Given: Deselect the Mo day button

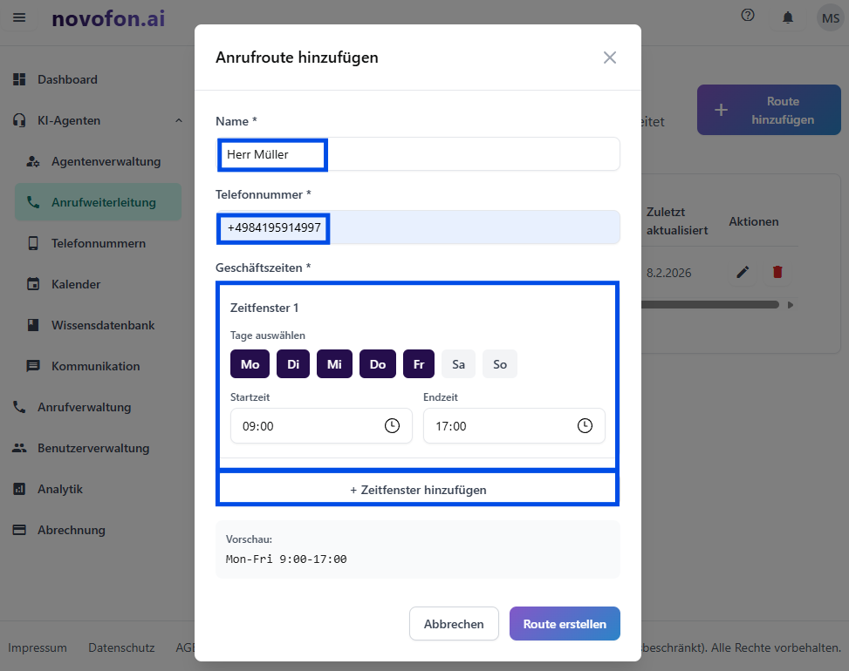Looking at the screenshot, I should click(x=250, y=364).
